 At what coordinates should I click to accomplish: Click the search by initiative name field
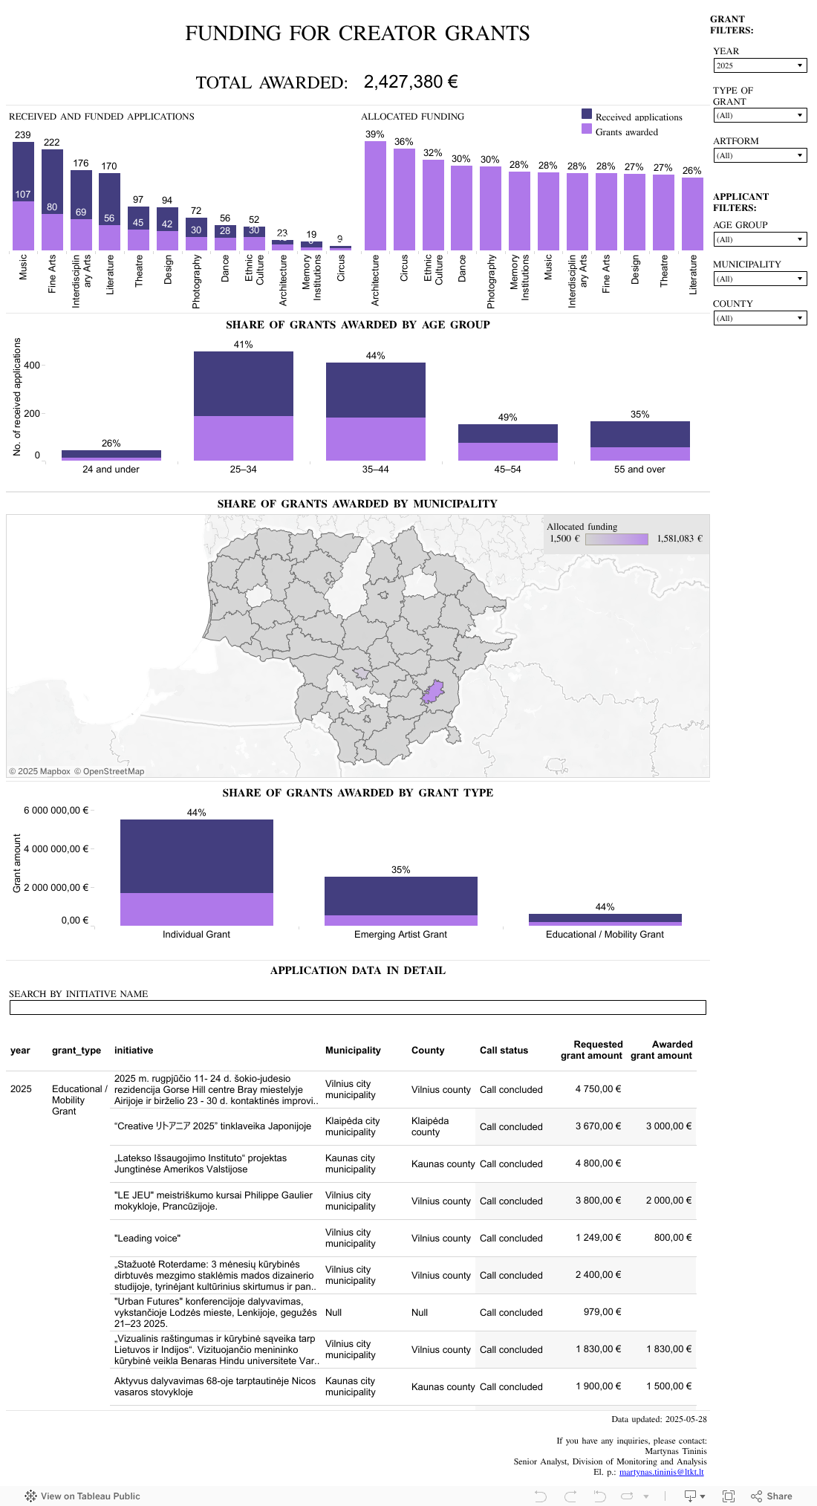tap(357, 1007)
